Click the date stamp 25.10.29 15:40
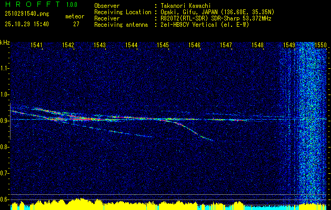This screenshot has height=210, width=331. pos(27,24)
